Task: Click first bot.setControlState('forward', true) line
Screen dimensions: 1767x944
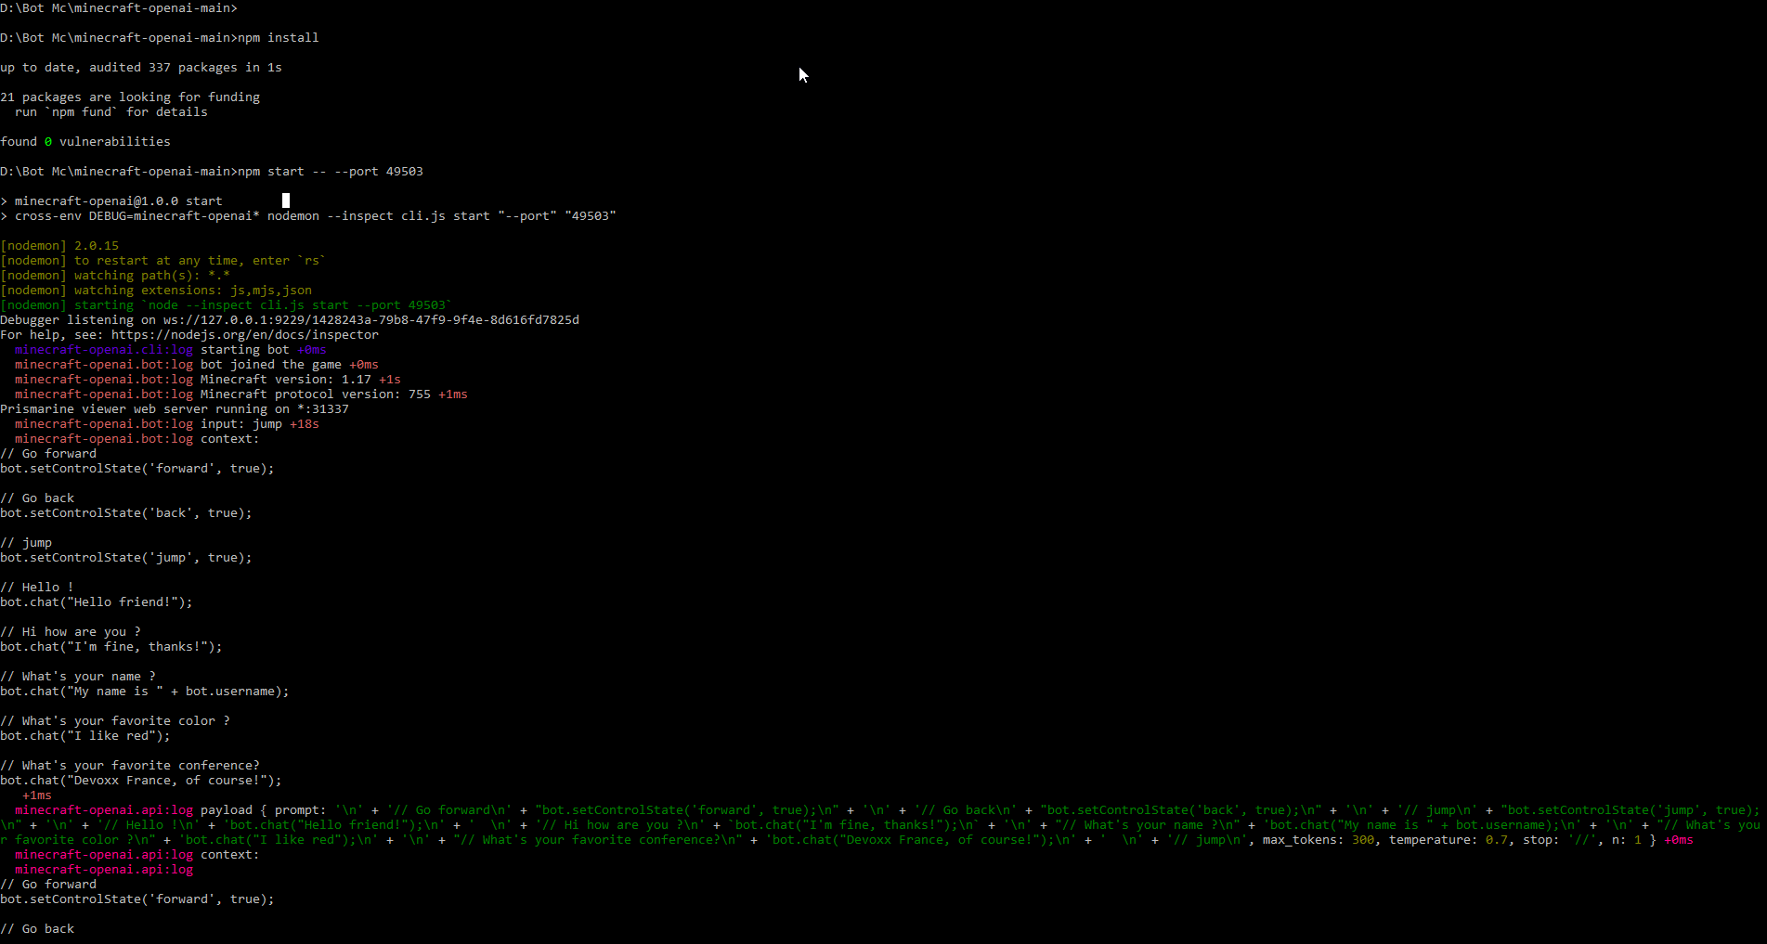Action: (137, 468)
